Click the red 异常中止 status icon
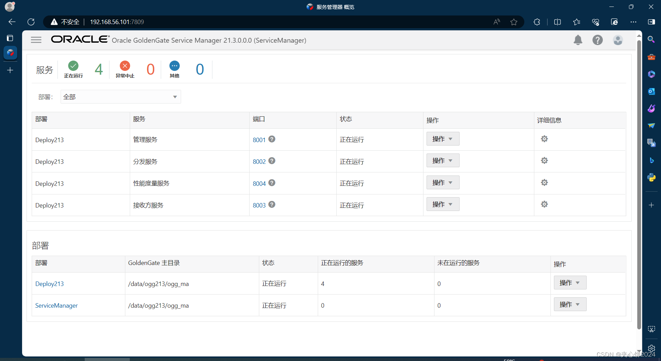Screen dimensions: 661x361 (125, 65)
